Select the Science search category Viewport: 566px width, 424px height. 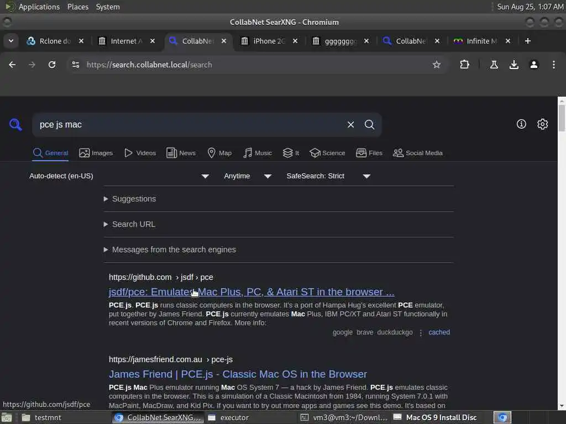pyautogui.click(x=327, y=153)
